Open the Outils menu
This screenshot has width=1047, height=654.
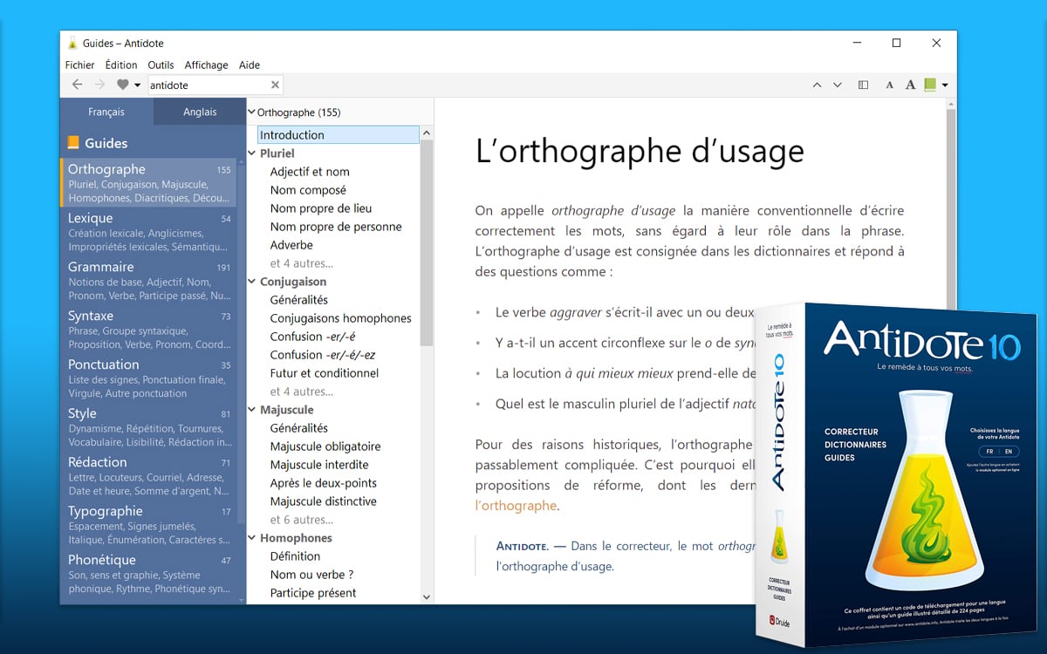pos(161,65)
